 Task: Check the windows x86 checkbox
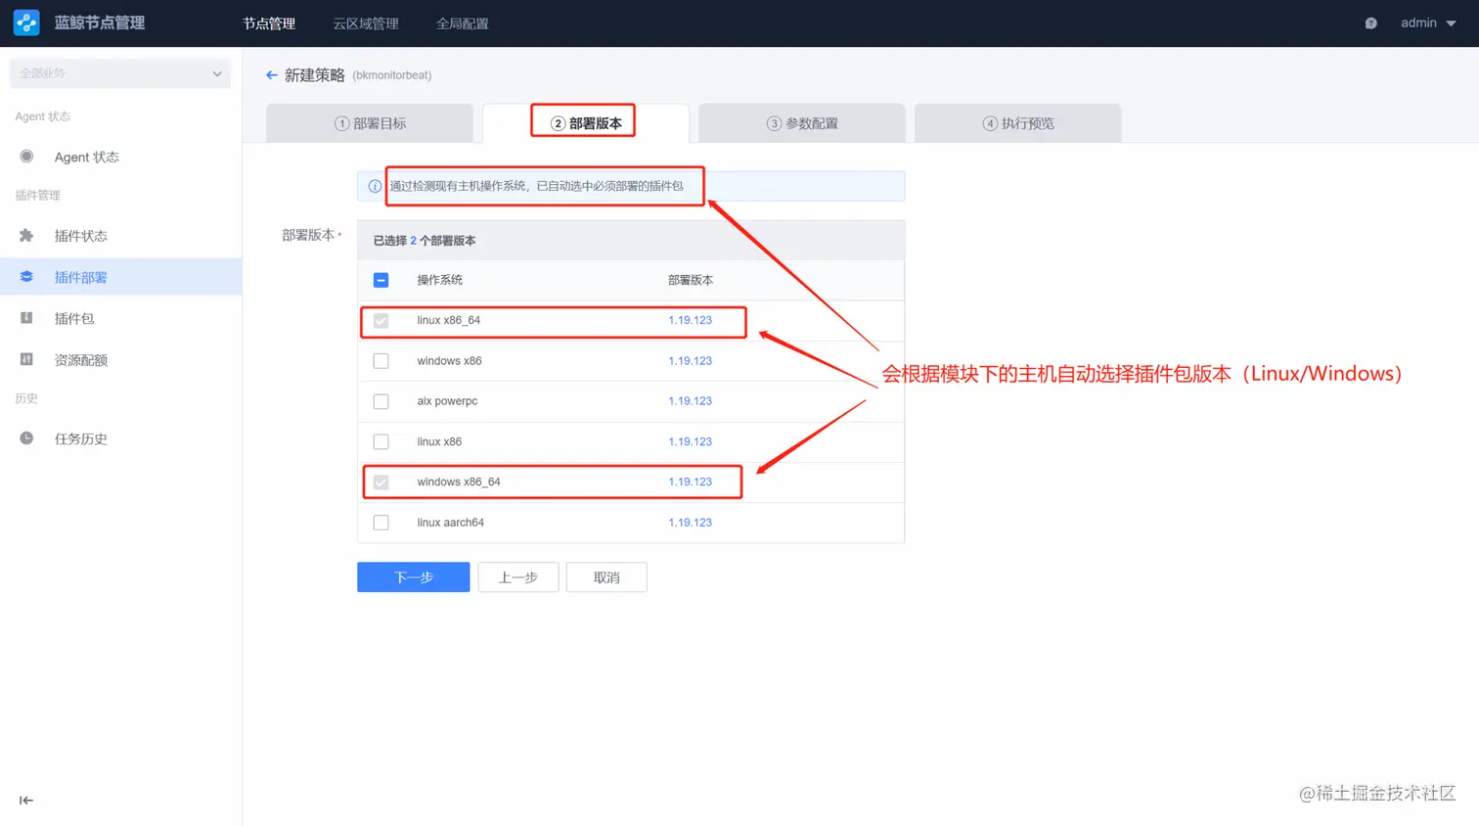[x=381, y=361]
